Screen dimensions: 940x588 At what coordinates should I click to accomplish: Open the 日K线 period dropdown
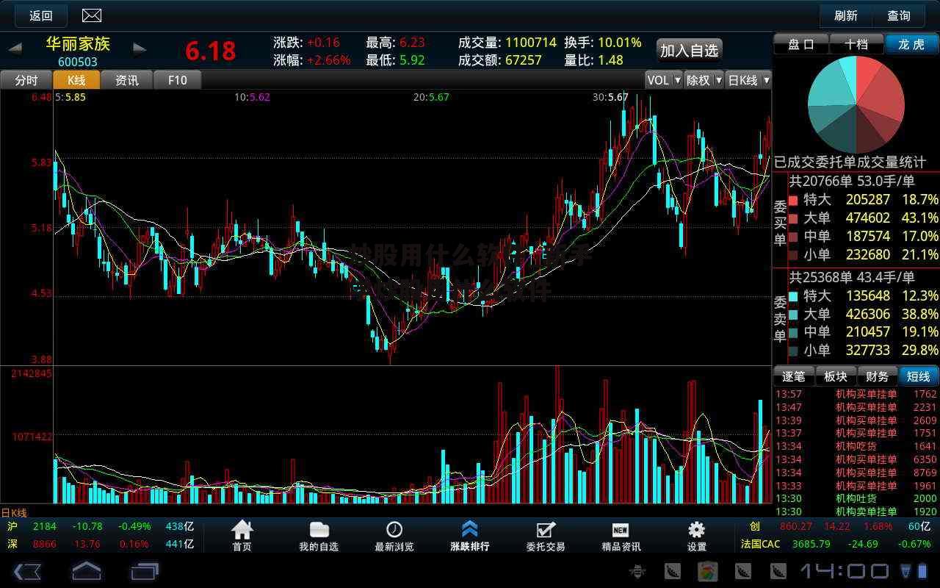click(x=748, y=80)
